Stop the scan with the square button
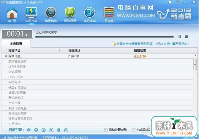This screenshot has width=199, height=139. pyautogui.click(x=187, y=37)
